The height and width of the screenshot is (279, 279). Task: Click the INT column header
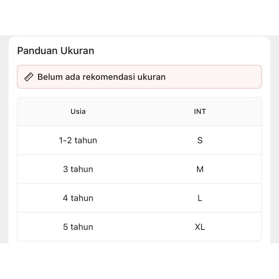click(200, 111)
